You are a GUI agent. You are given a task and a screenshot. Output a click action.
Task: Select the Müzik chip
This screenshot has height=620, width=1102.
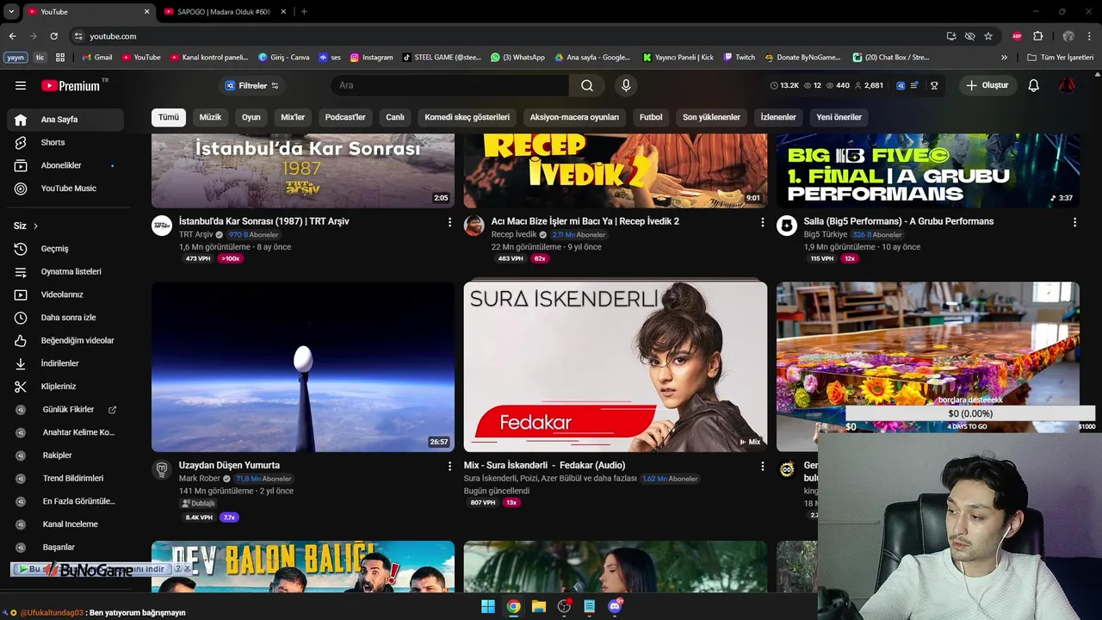(210, 117)
